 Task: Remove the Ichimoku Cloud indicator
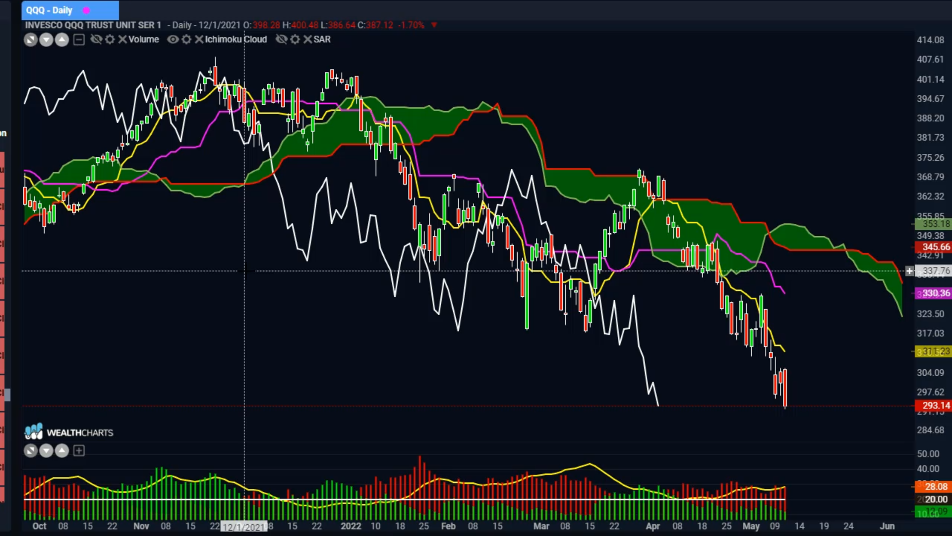click(x=199, y=39)
